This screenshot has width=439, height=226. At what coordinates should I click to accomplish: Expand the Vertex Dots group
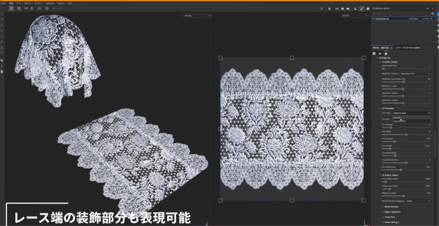383,217
